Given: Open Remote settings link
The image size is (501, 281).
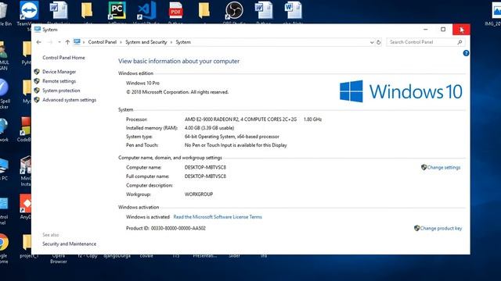Looking at the screenshot, I should (59, 81).
